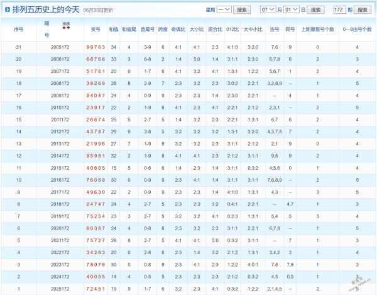Image resolution: width=377 pixels, height=295 pixels.
Task: Sort descending with the dark down arrow
Action: 68,28
